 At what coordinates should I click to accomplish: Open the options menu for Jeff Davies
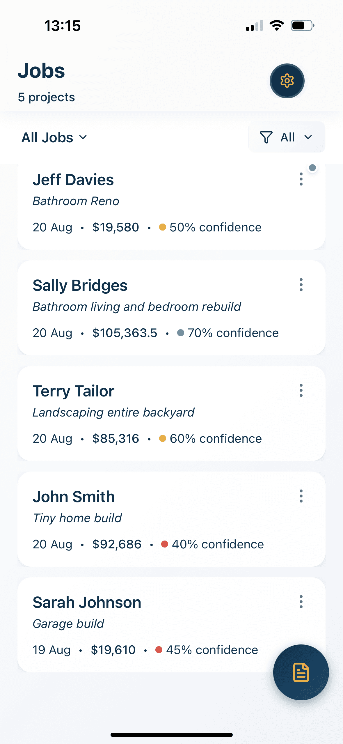click(301, 179)
